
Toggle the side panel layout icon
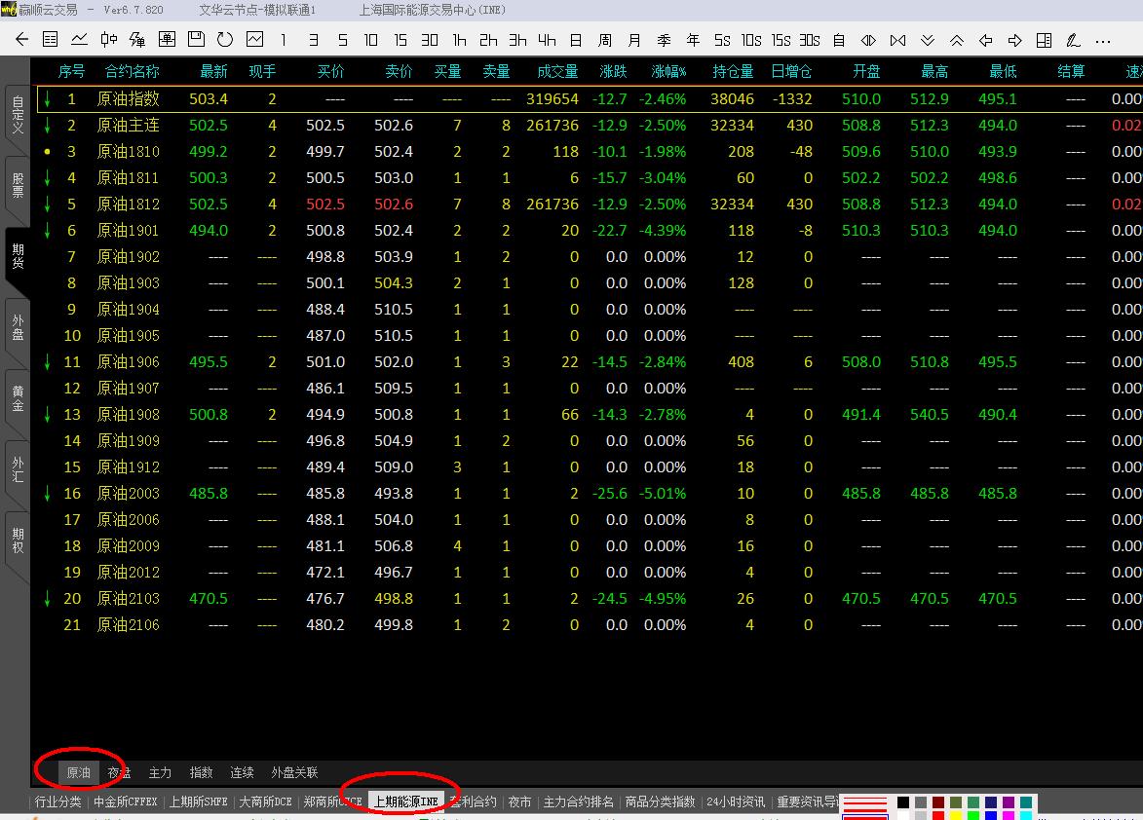tap(1044, 40)
